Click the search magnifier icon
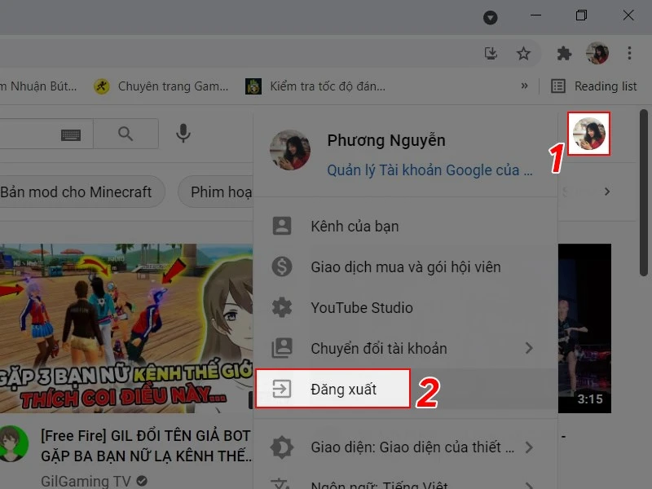 tap(126, 134)
